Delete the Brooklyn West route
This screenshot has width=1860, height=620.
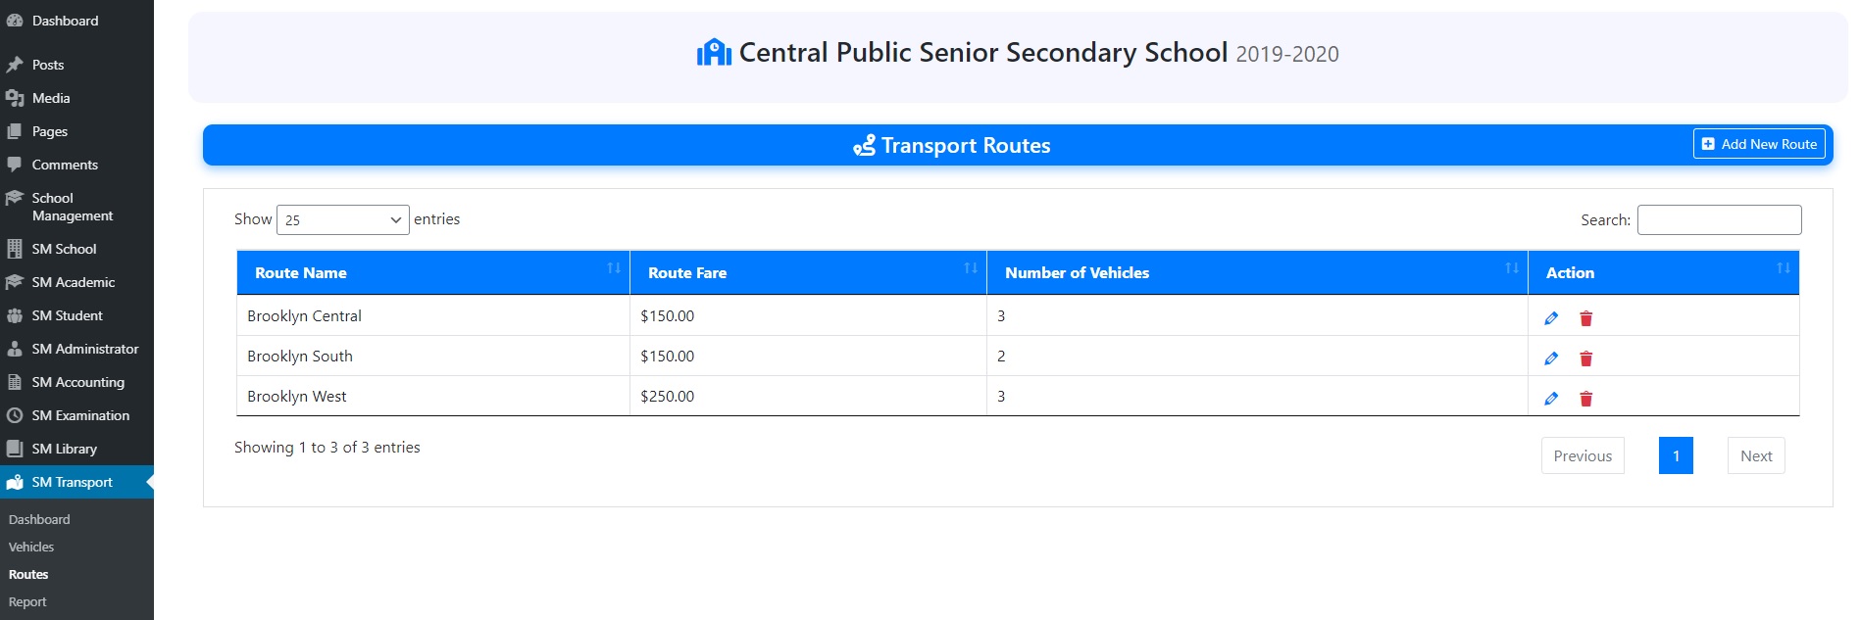pos(1586,399)
